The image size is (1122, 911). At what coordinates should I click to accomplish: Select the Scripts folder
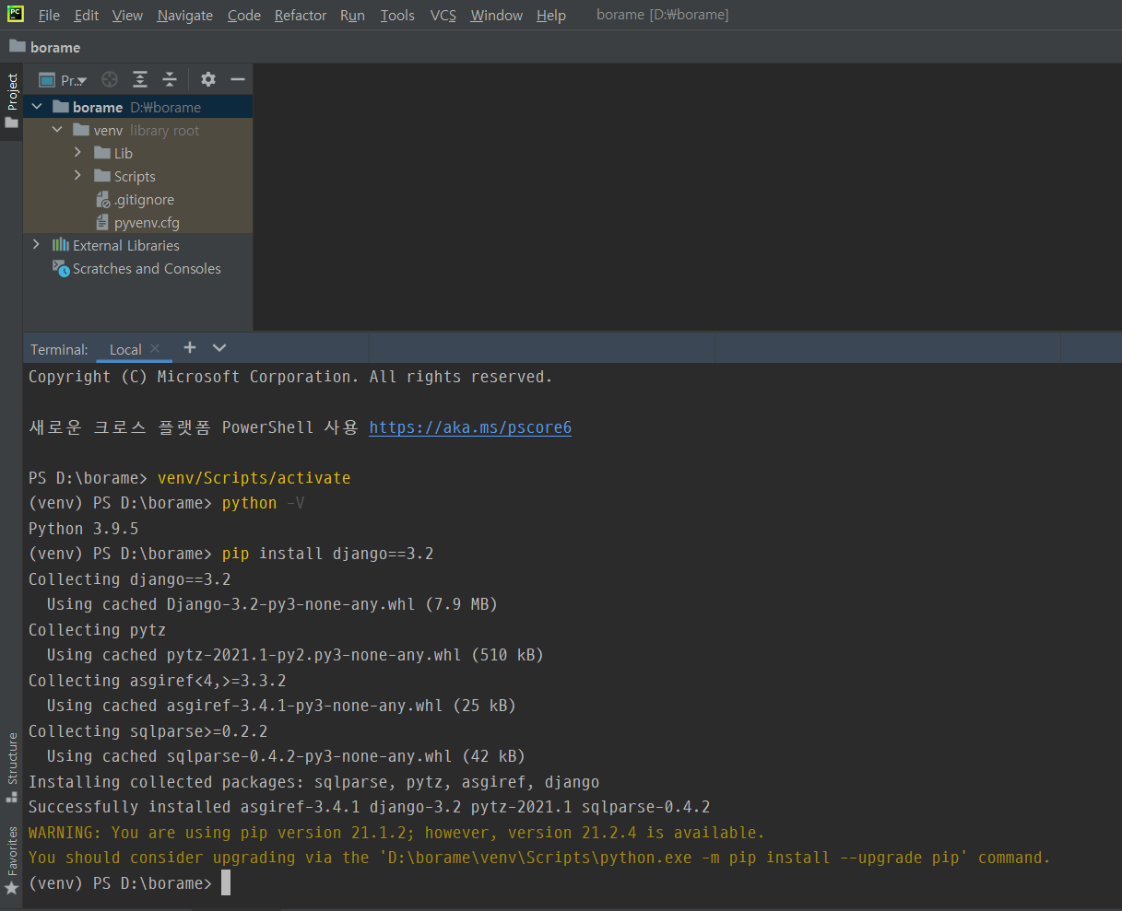pyautogui.click(x=137, y=176)
